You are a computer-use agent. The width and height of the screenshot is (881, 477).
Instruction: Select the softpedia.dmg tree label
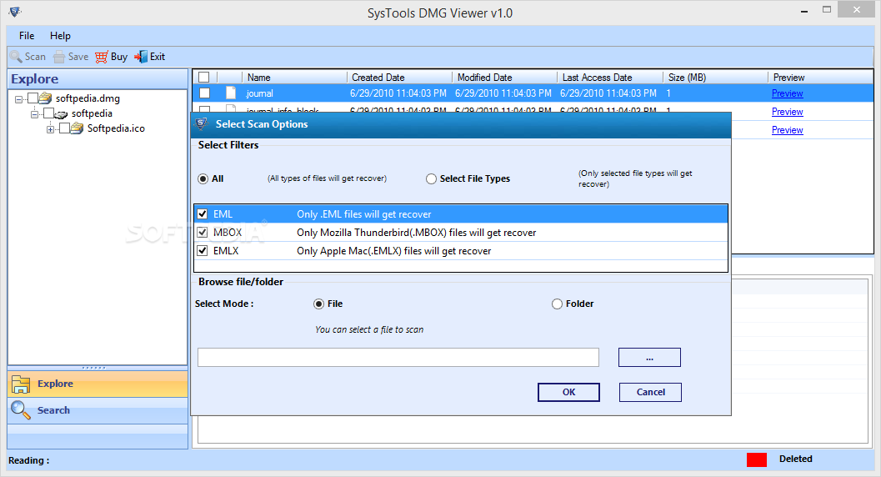[x=88, y=99]
